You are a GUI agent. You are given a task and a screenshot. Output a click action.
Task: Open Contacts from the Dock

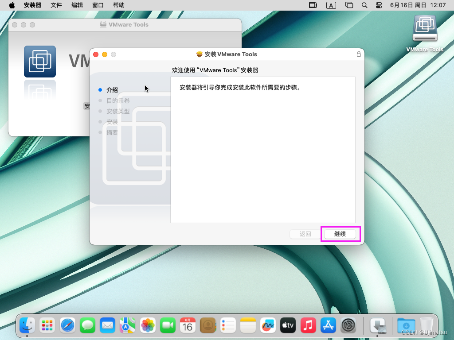208,325
